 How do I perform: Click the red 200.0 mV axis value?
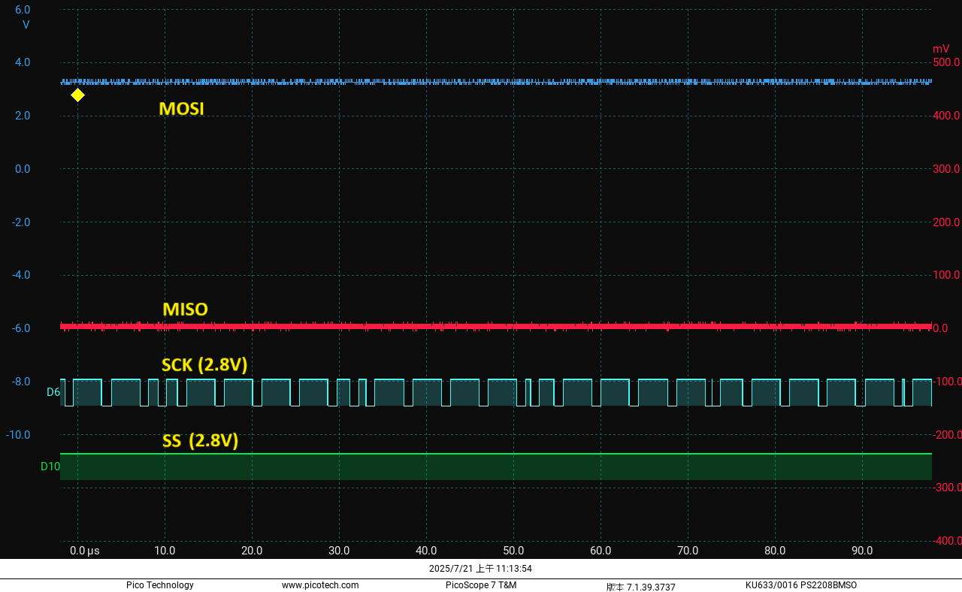tap(946, 222)
